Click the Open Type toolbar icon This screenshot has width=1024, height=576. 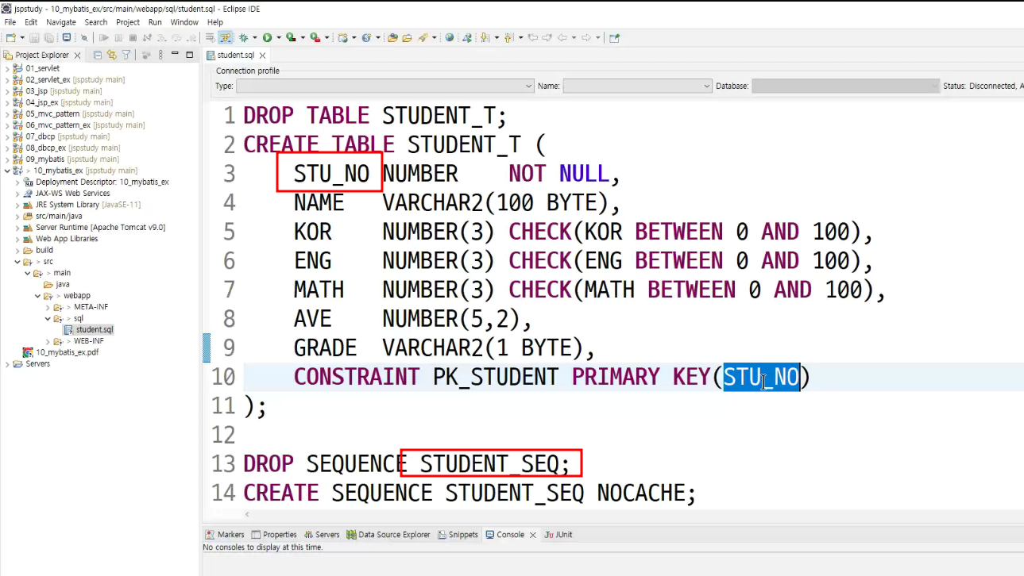(x=392, y=37)
